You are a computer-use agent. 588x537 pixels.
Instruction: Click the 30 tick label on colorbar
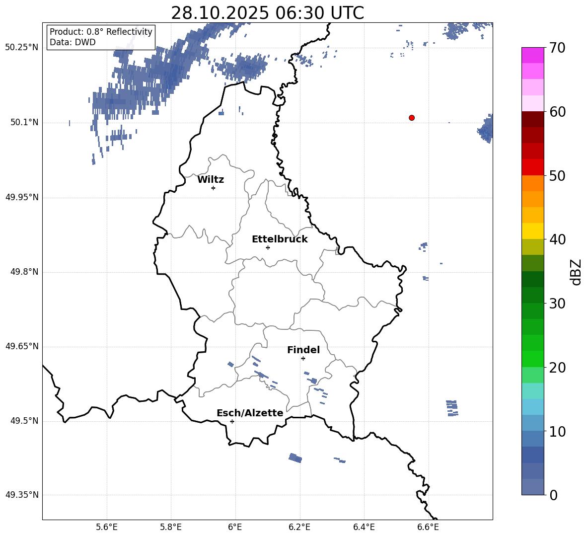click(557, 304)
